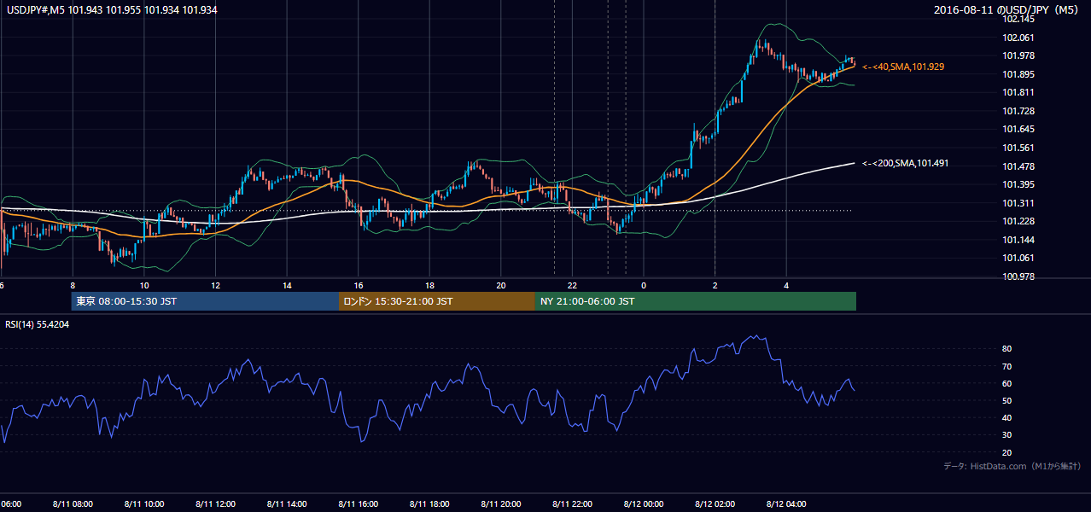Click price axis label 101.895

1018,74
